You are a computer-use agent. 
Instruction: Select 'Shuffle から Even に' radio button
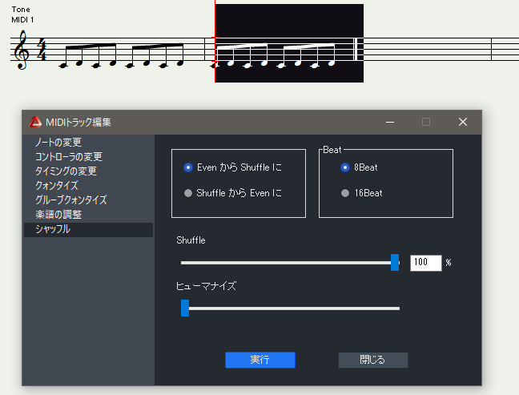(188, 193)
